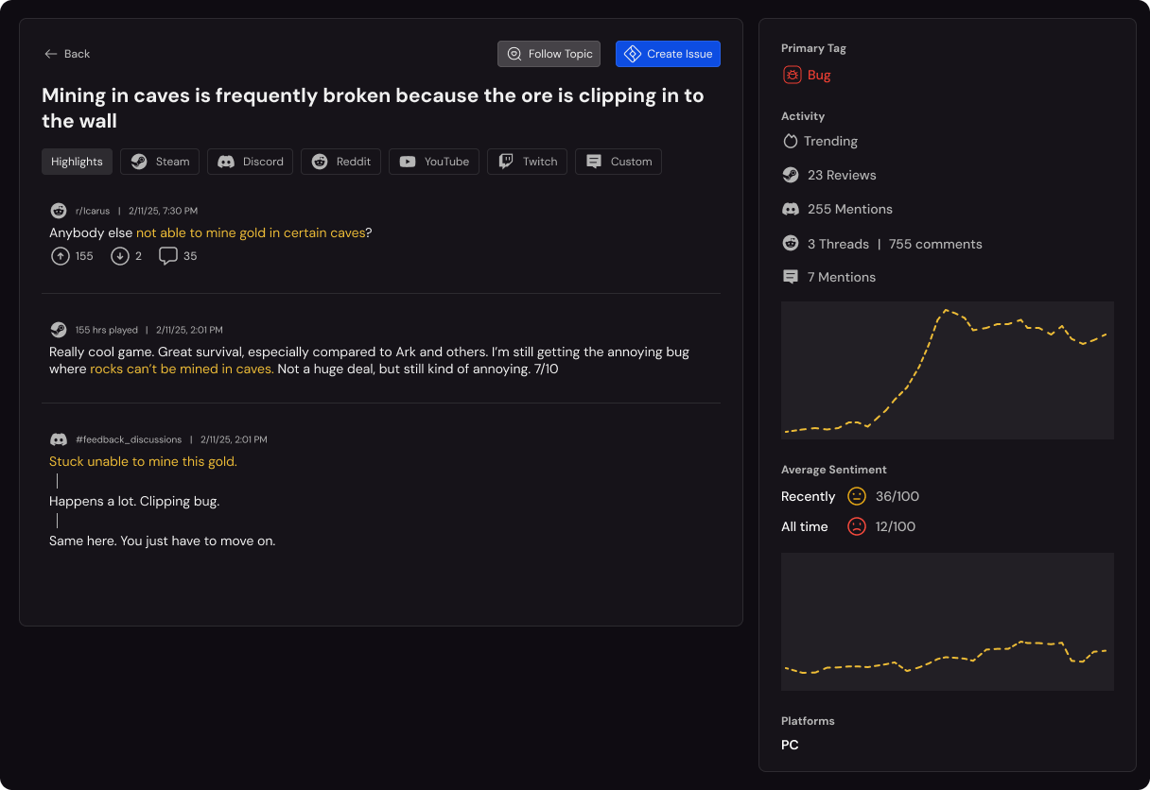The image size is (1150, 790).
Task: Go back using the Back arrow
Action: 66,54
